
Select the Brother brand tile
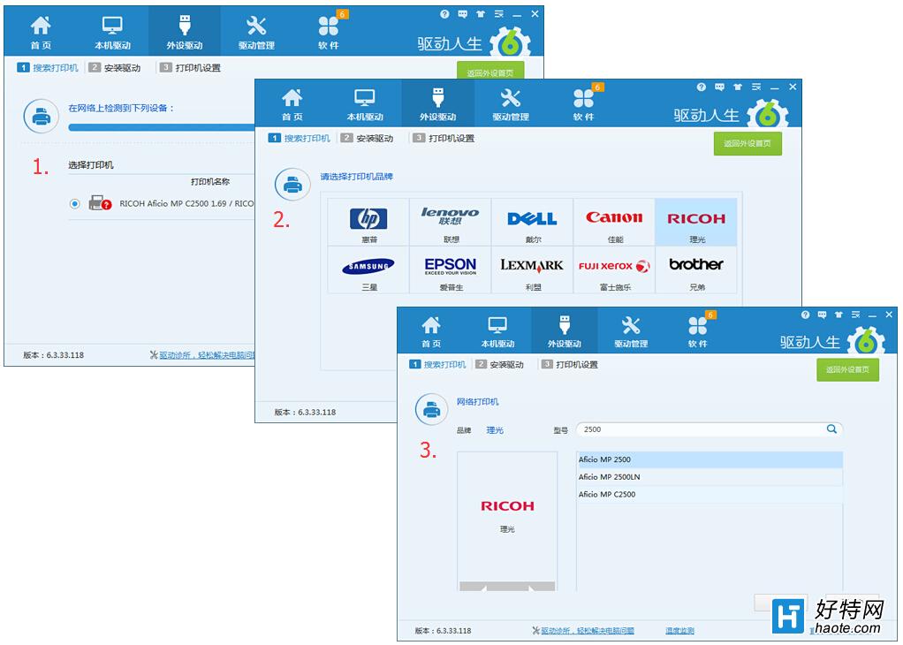(x=696, y=270)
